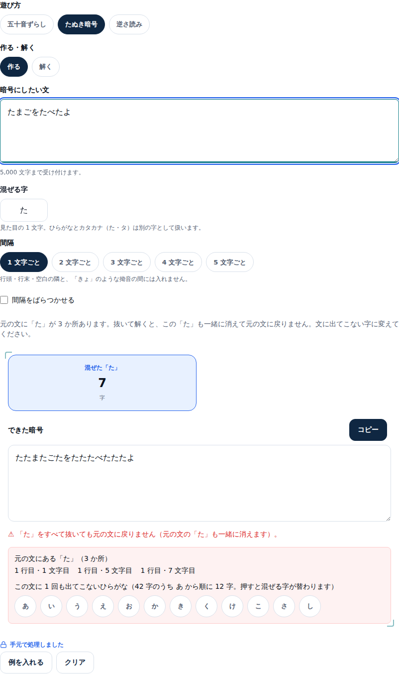Set interval to 1 文字ごと

pyautogui.click(x=24, y=262)
